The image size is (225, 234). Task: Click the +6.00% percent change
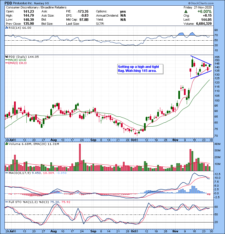[x=204, y=12]
